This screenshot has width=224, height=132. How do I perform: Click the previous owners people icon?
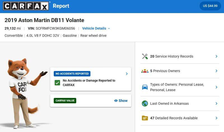[145, 71]
